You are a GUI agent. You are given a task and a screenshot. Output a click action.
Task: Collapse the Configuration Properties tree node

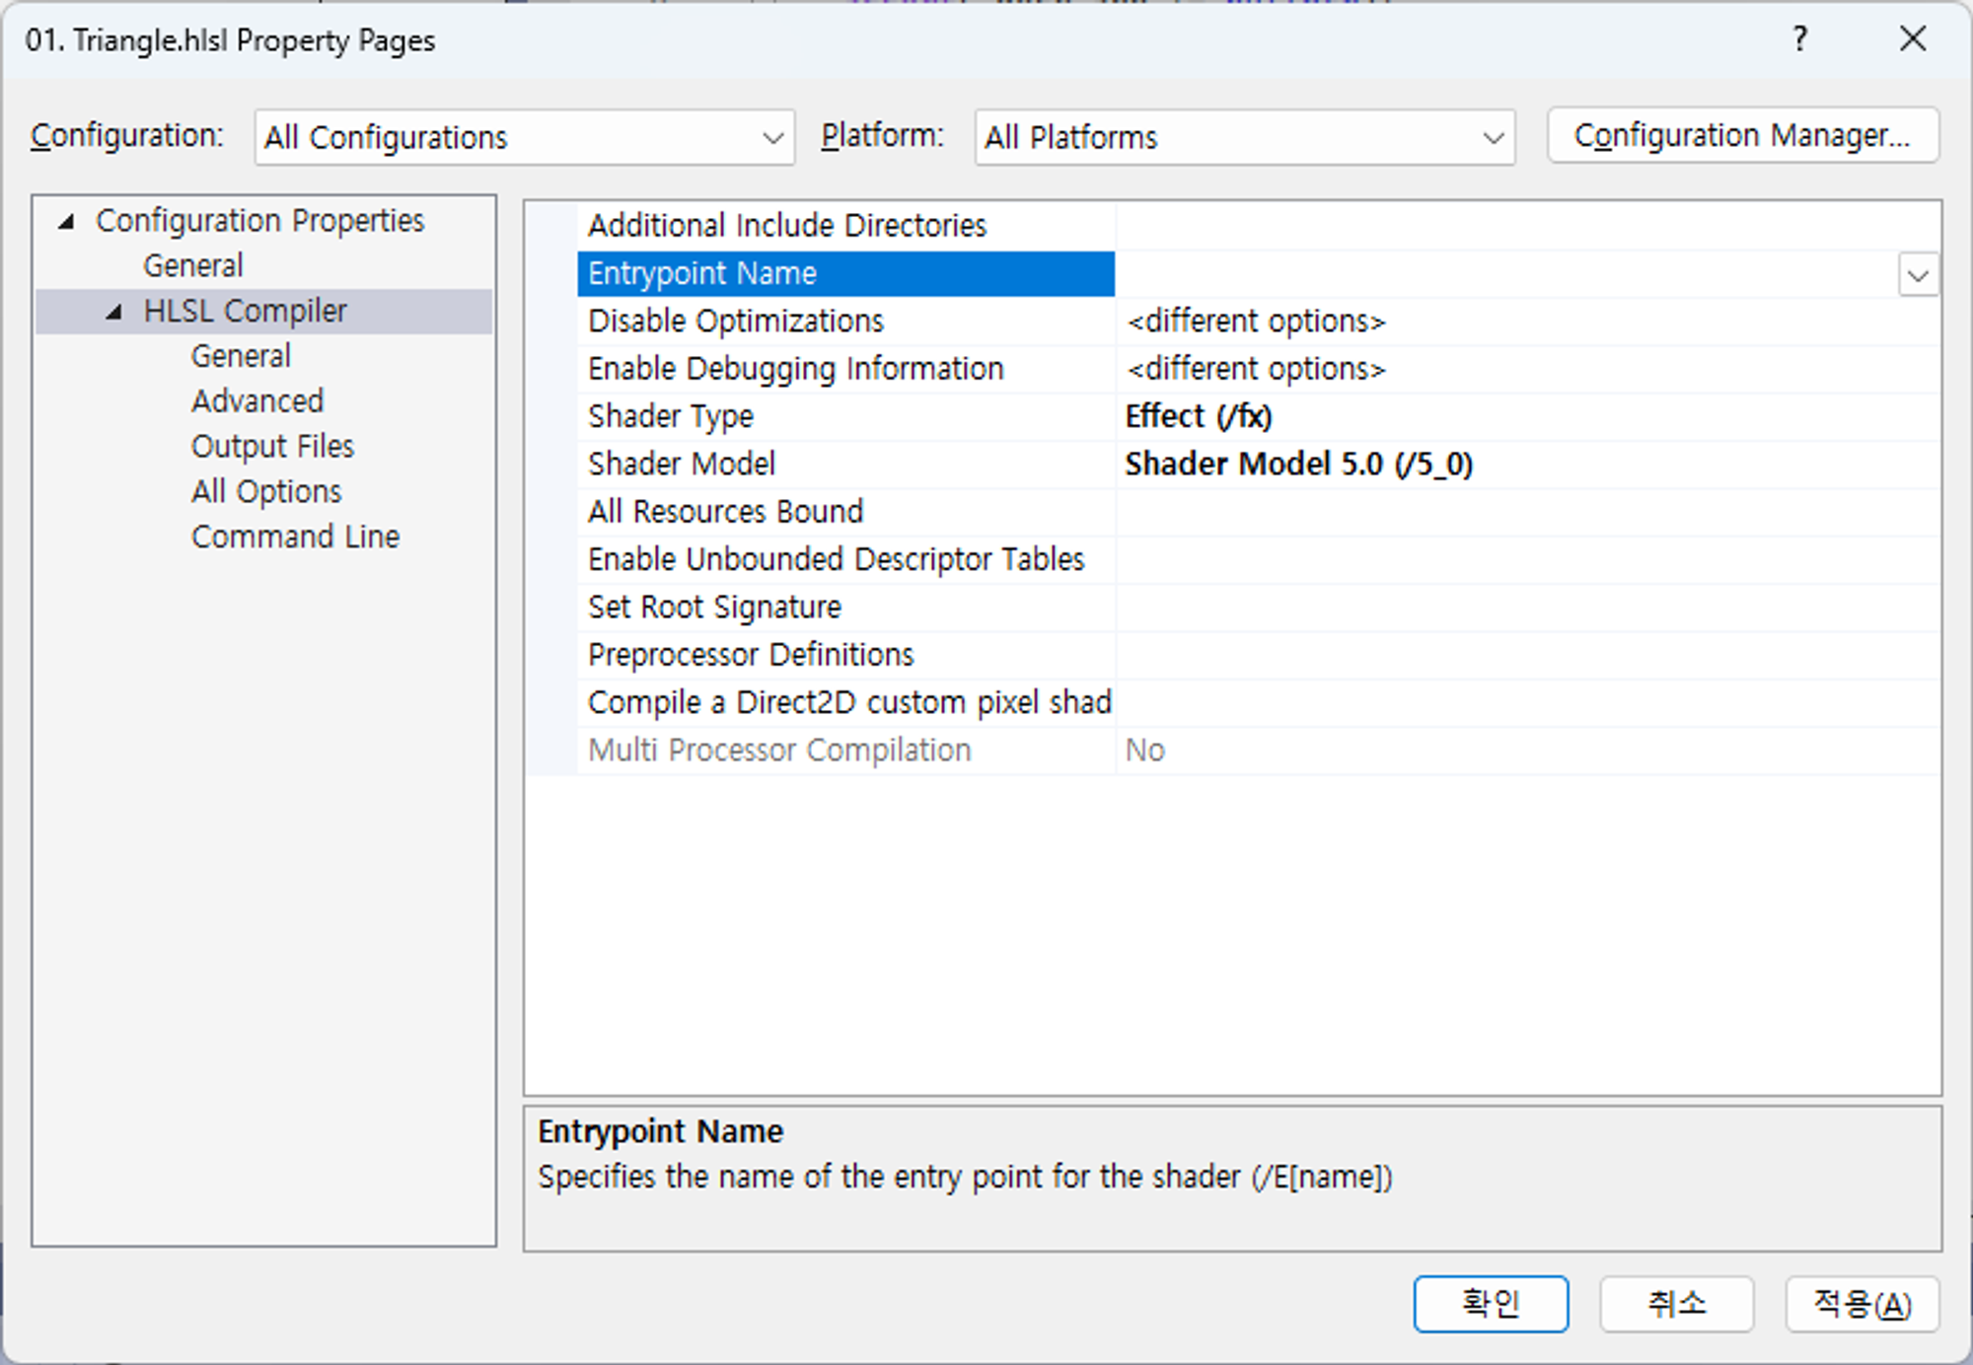pyautogui.click(x=66, y=221)
